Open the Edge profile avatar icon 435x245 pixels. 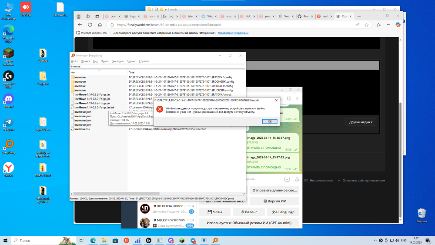tap(79, 17)
